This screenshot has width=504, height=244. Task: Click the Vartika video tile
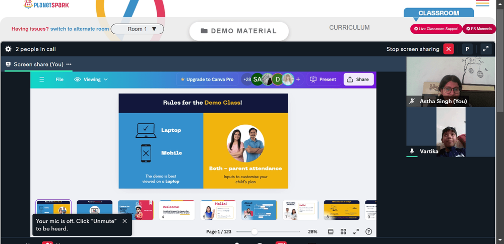[451, 132]
